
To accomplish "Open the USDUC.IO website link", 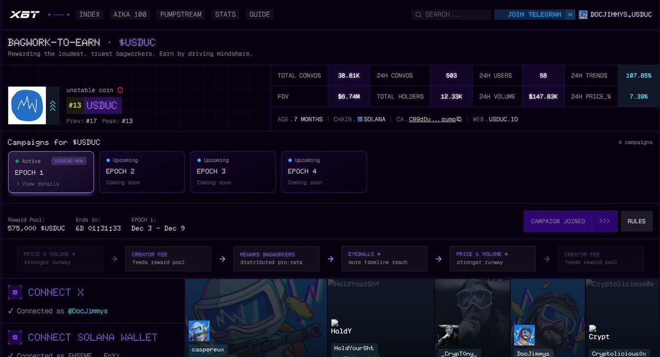I will 503,119.
